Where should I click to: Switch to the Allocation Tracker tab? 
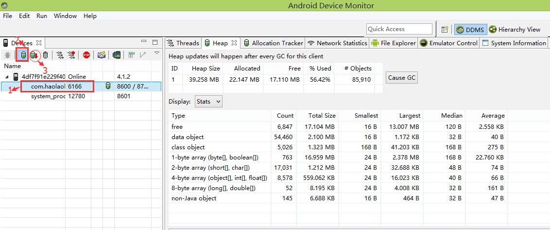[273, 43]
